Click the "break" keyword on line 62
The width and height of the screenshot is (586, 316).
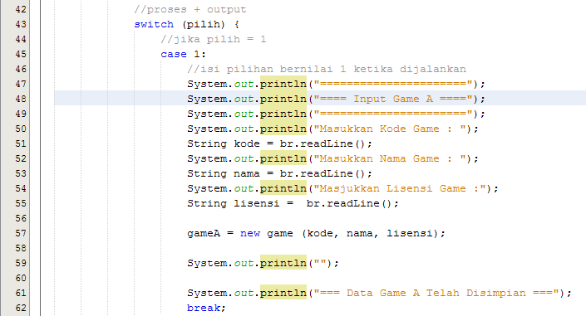pos(204,308)
